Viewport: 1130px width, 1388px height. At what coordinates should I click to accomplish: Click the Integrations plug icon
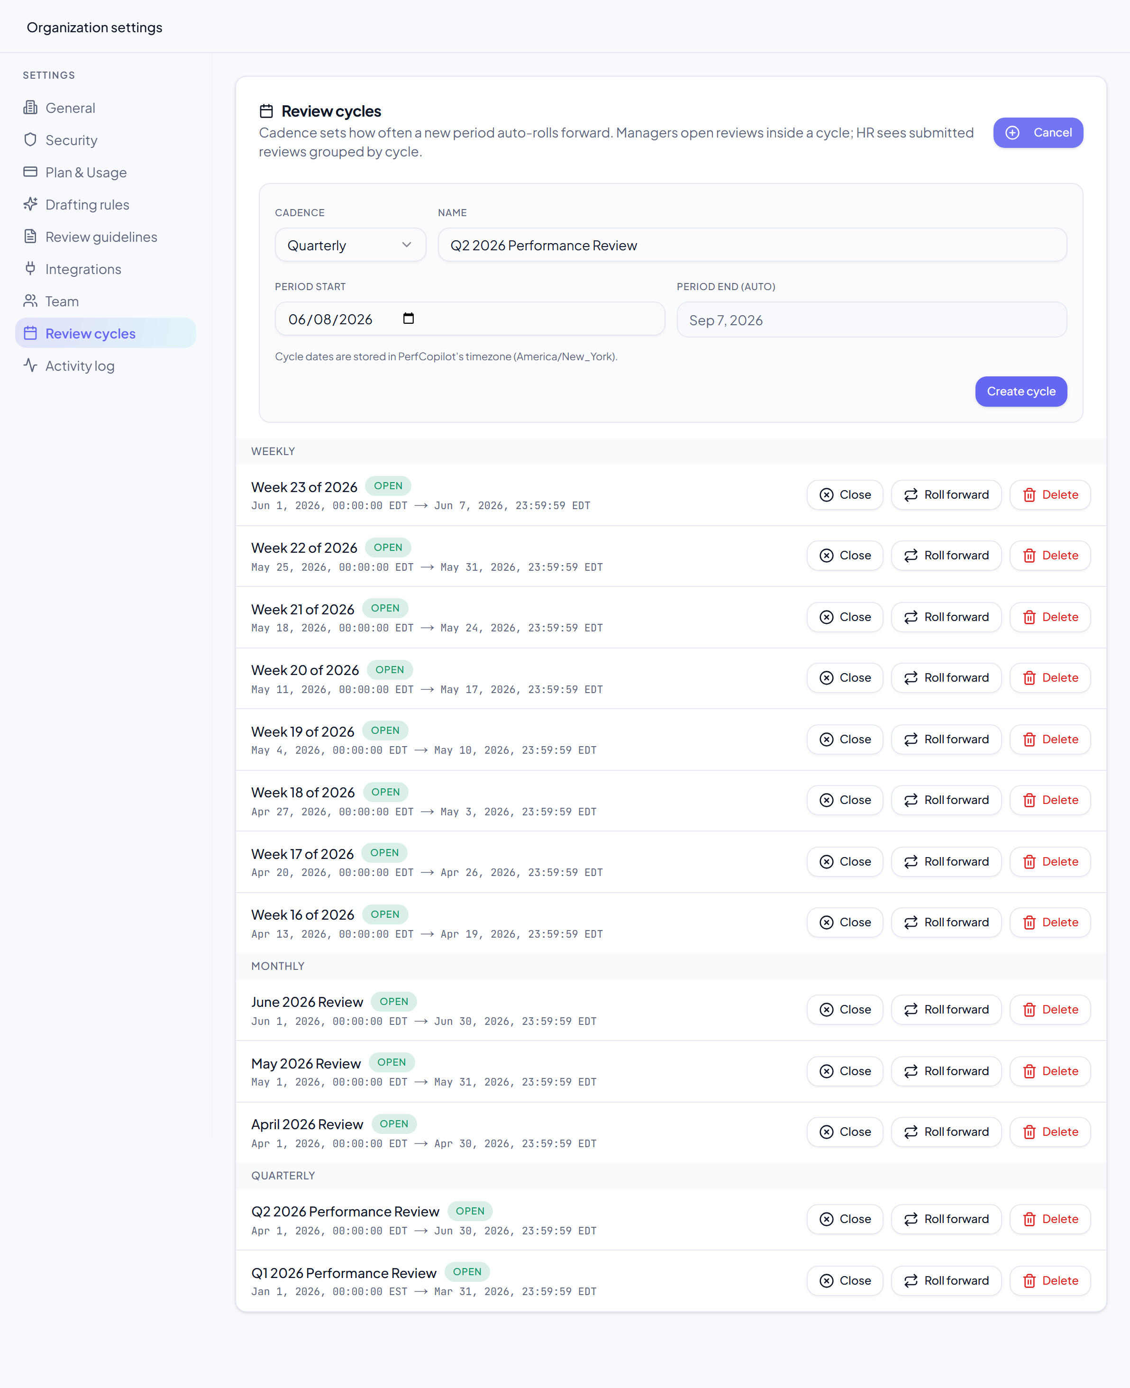coord(30,268)
